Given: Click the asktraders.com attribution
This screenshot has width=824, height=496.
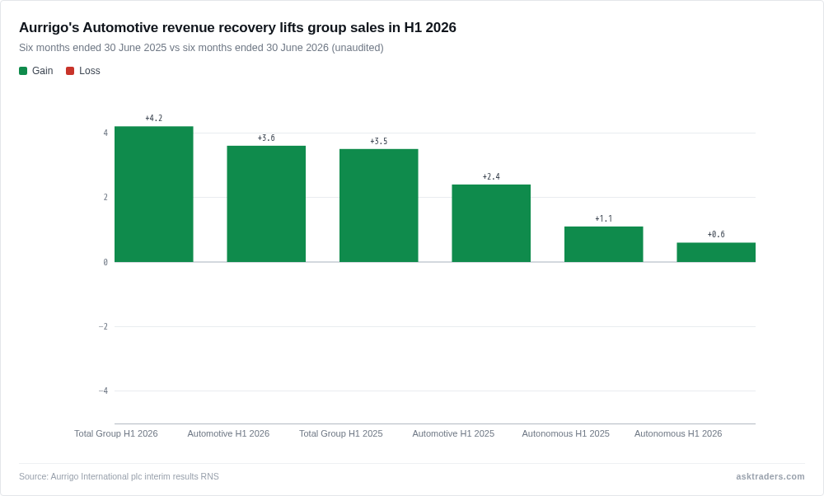Looking at the screenshot, I should (x=770, y=476).
